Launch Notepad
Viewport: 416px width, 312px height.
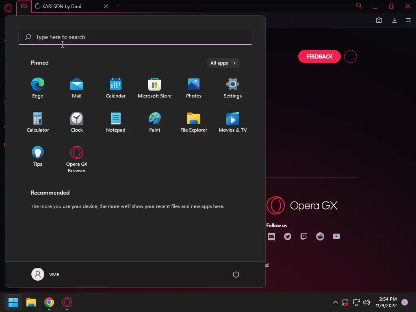click(116, 122)
